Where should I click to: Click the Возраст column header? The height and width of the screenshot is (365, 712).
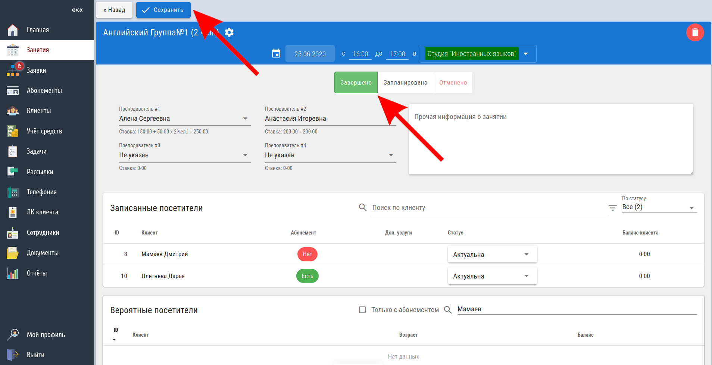[x=408, y=335]
